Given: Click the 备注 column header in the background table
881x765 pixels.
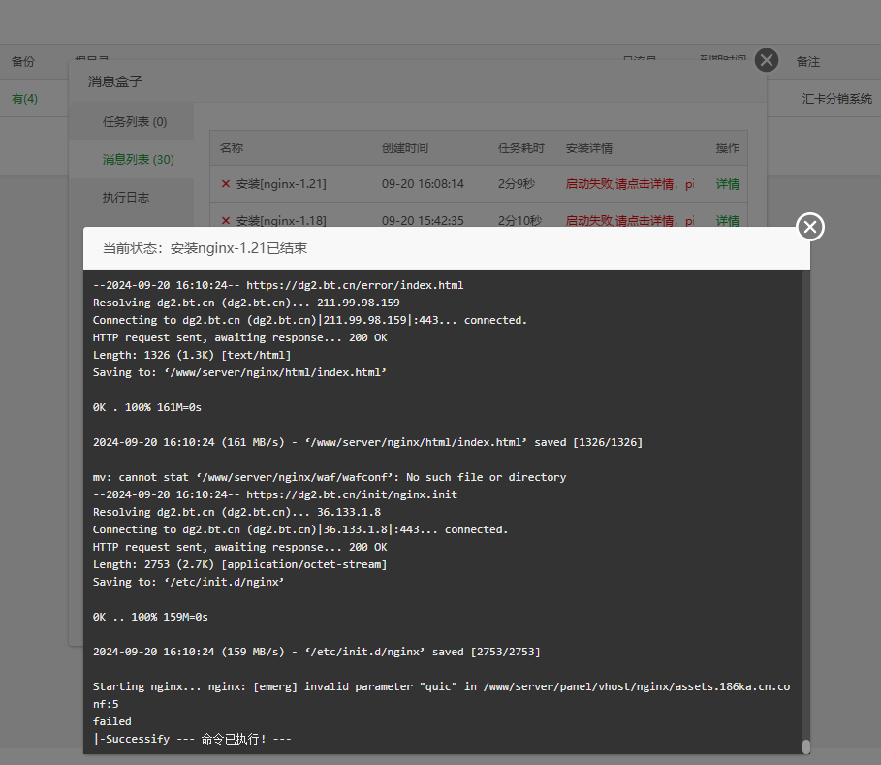Looking at the screenshot, I should [808, 61].
